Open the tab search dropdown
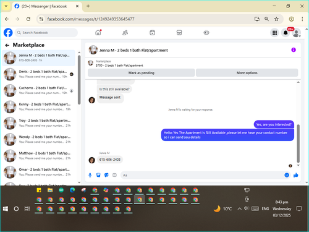309x232 pixels. coord(6,6)
